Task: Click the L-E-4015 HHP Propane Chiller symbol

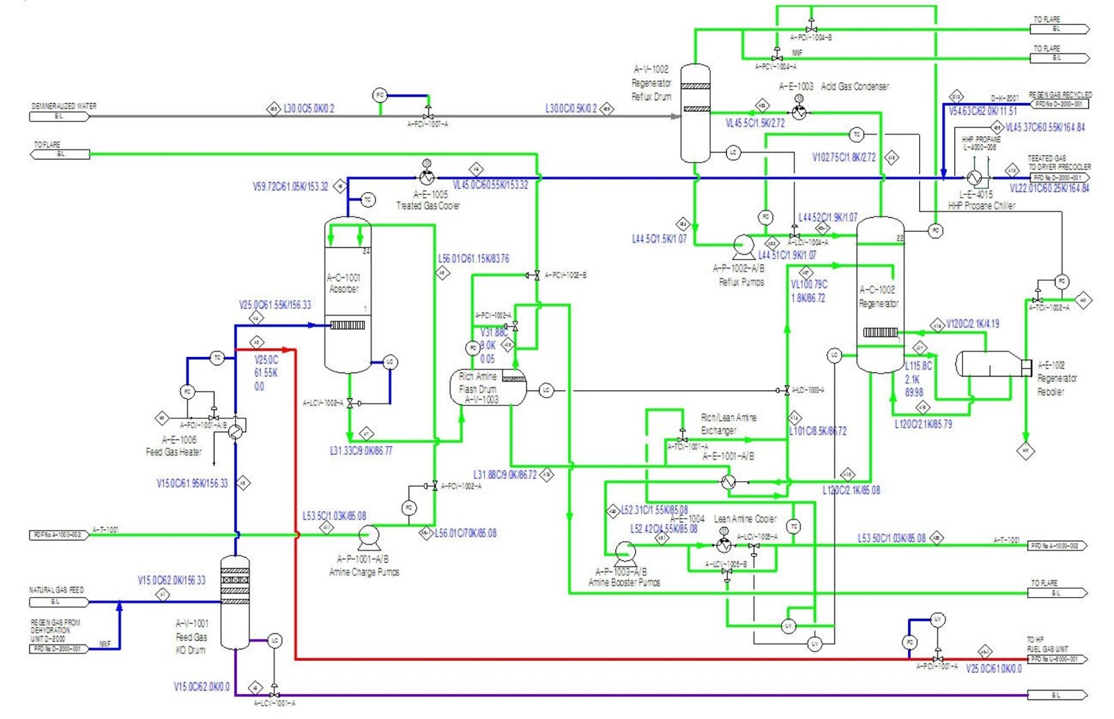Action: 975,177
